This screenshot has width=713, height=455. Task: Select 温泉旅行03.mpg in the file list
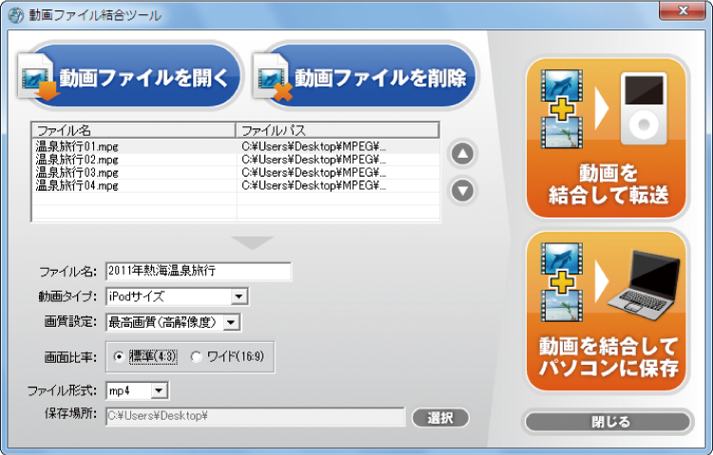(x=78, y=173)
